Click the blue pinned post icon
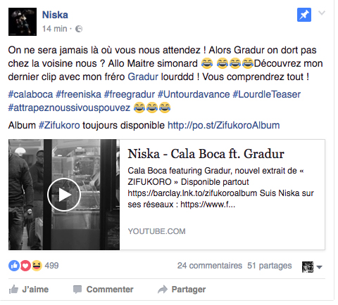The image size is (338, 305). pyautogui.click(x=304, y=15)
